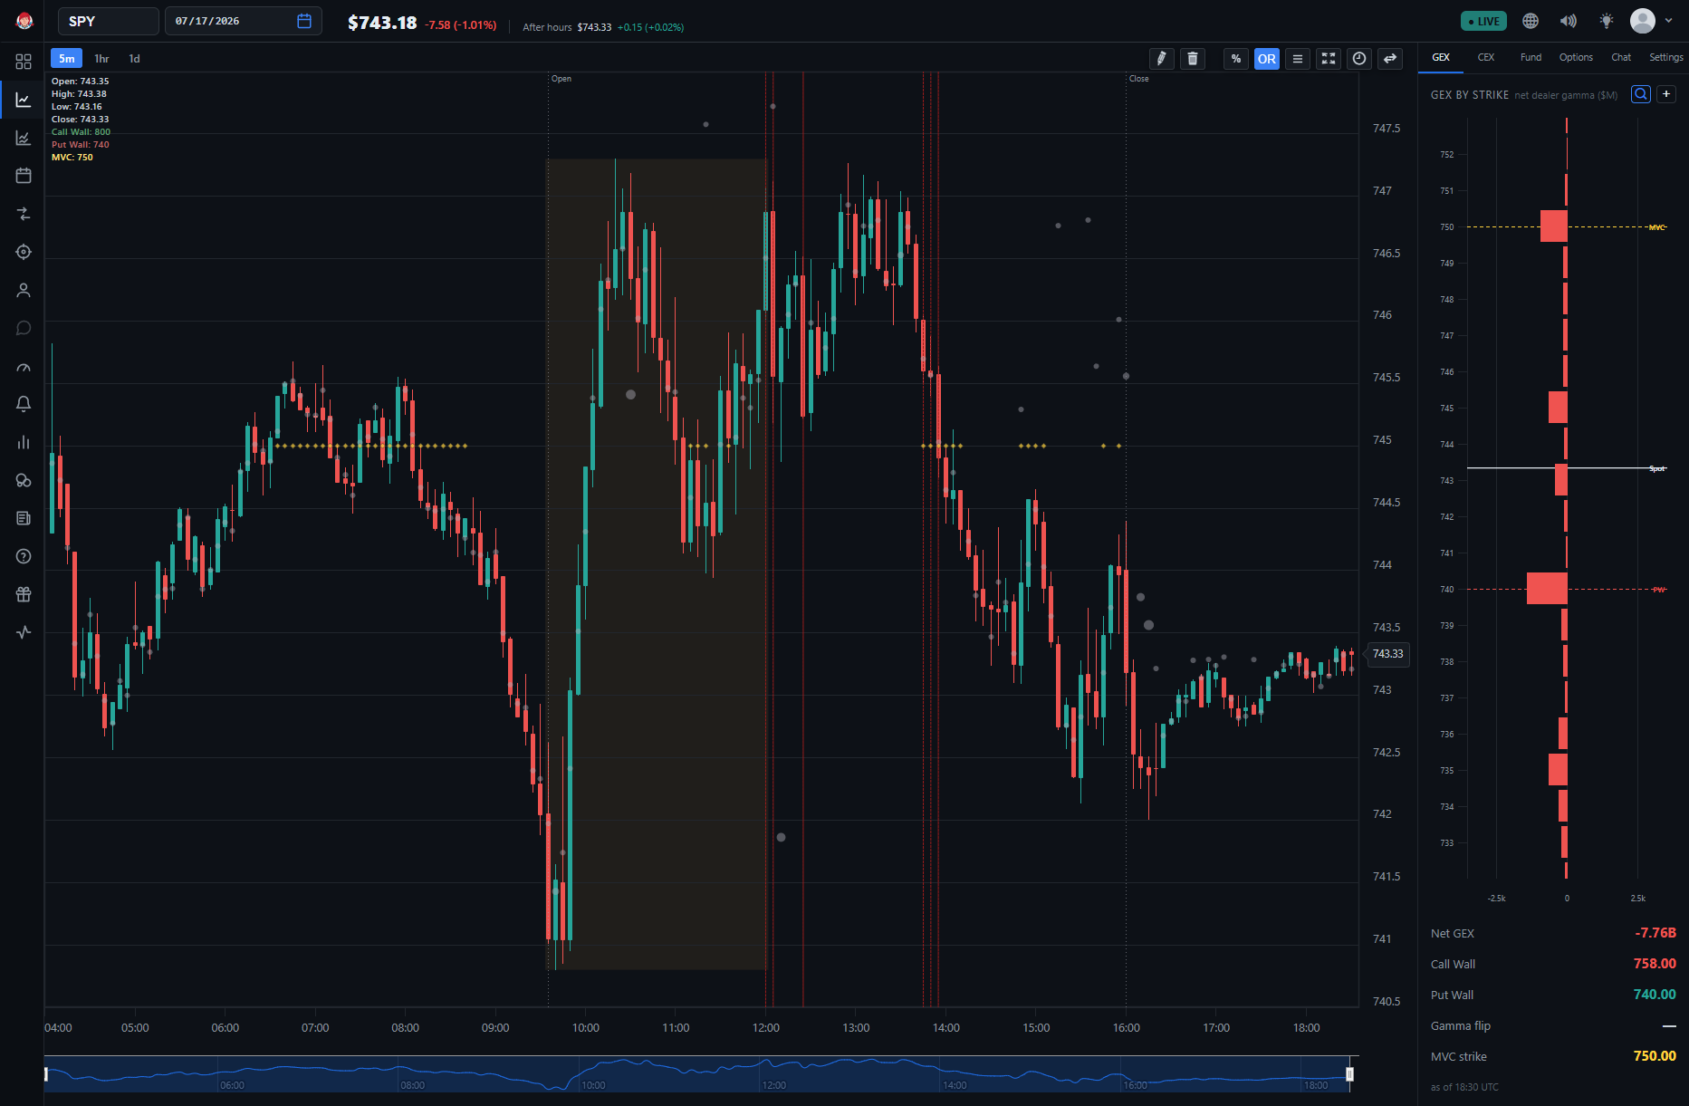
Task: Open the news page icon in sidebar
Action: pyautogui.click(x=24, y=518)
